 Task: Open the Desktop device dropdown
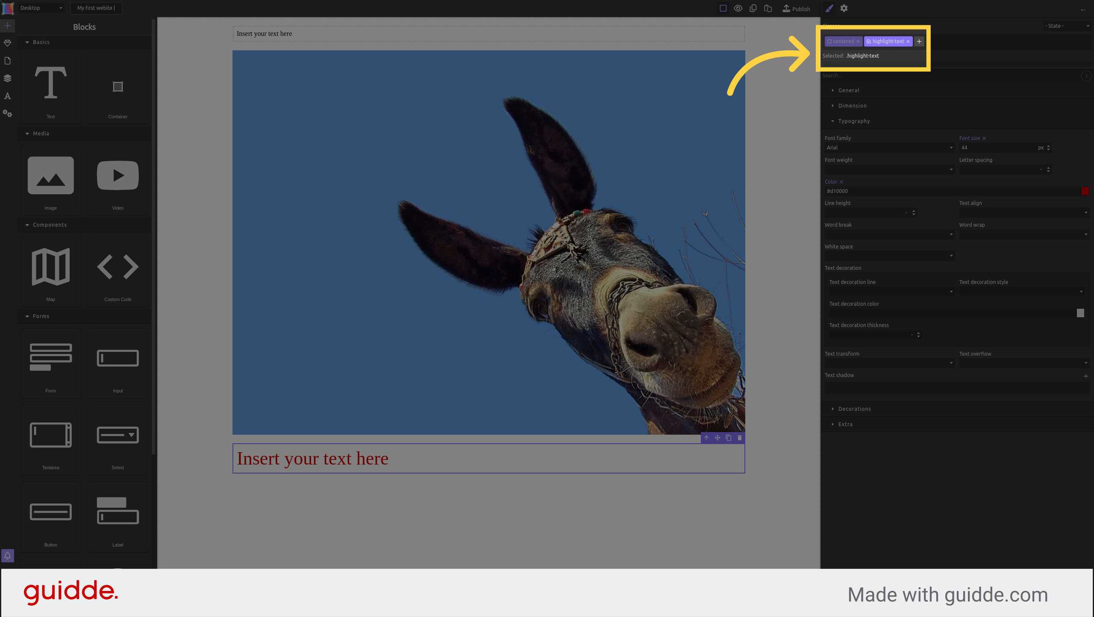coord(41,8)
